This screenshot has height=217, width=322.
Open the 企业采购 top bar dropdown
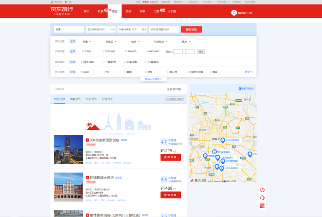pos(194,2)
